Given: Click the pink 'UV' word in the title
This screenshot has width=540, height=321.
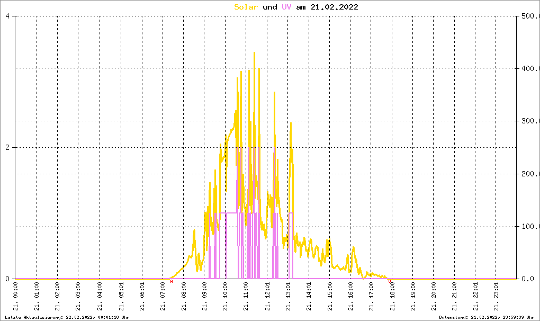Looking at the screenshot, I should tap(286, 7).
